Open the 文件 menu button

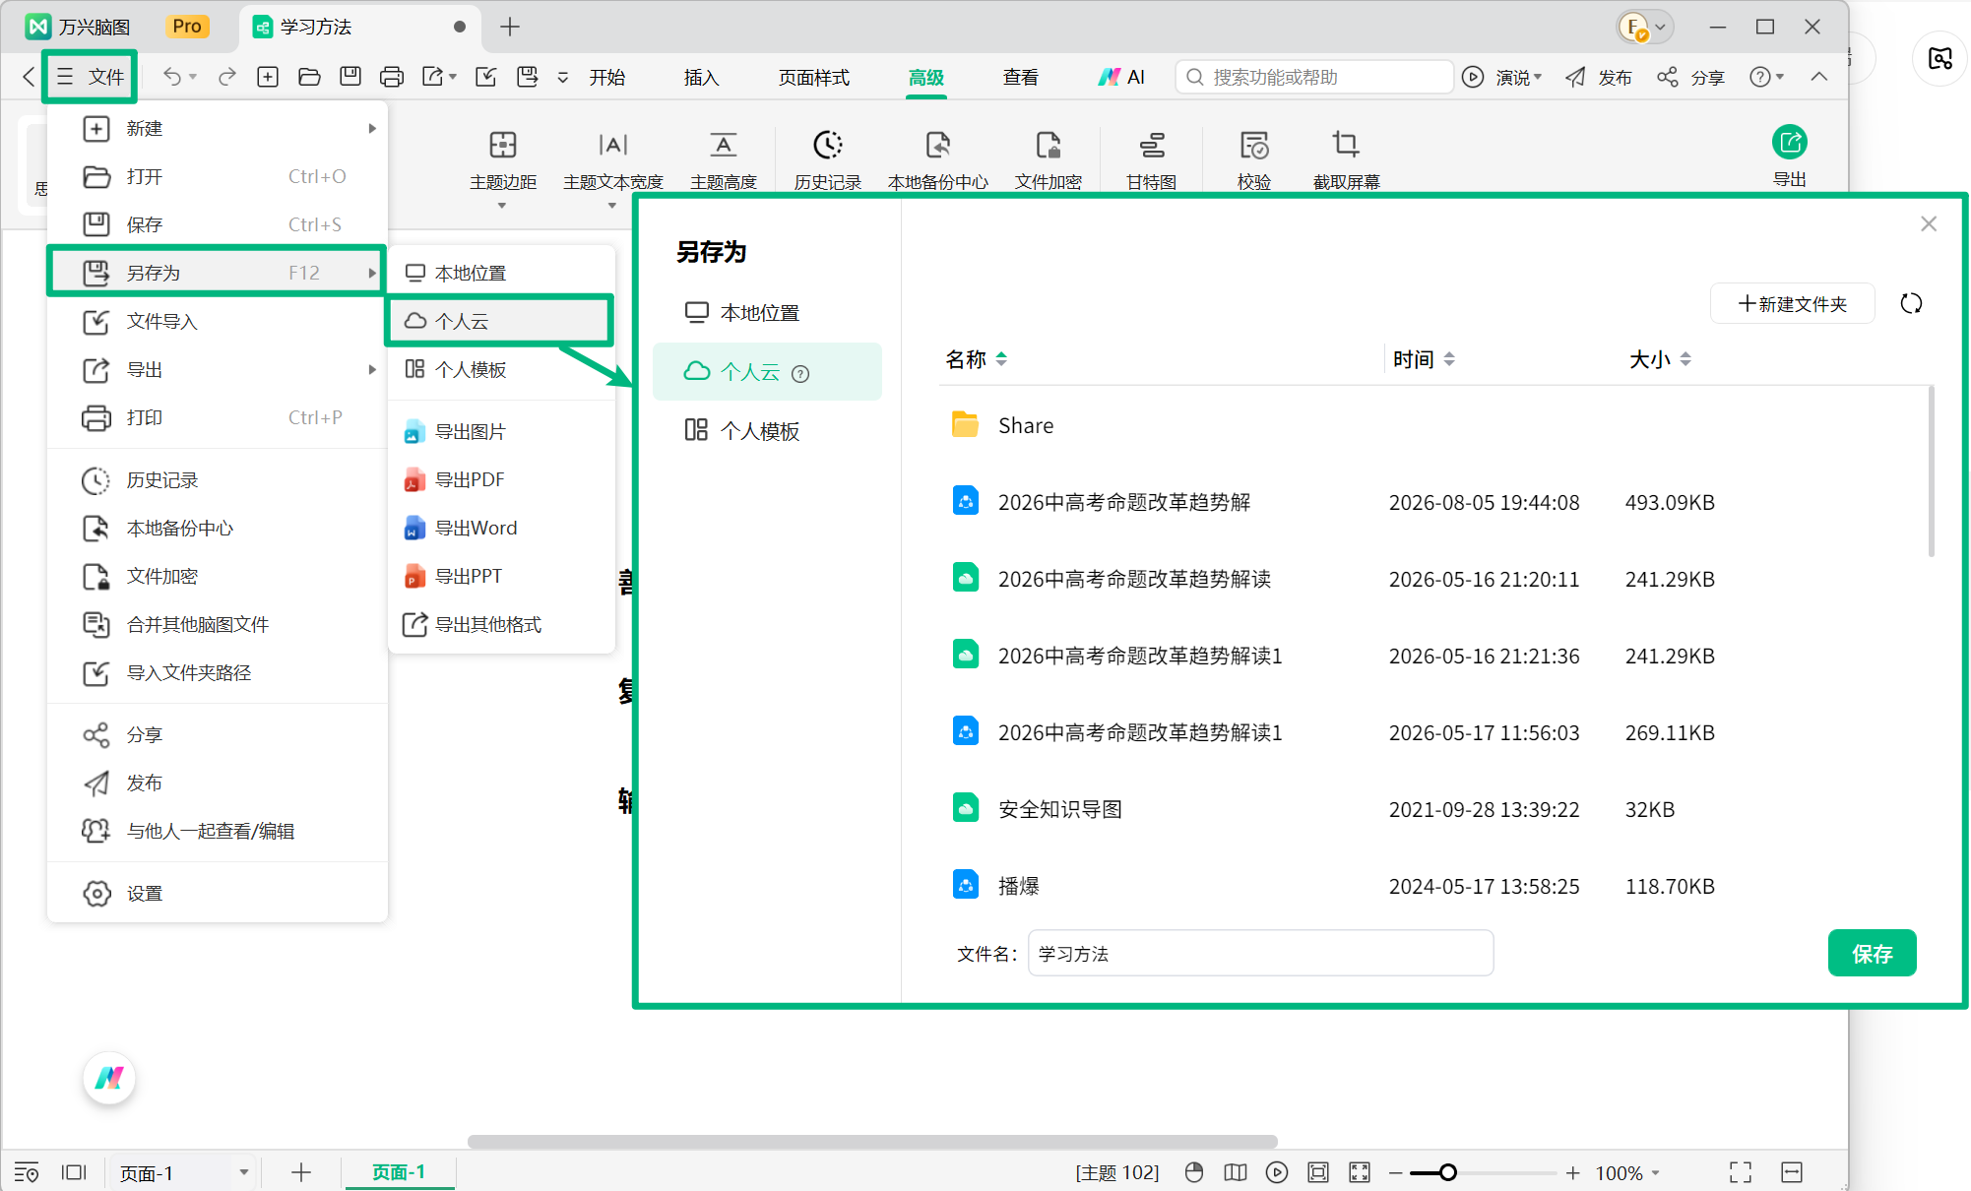click(91, 77)
